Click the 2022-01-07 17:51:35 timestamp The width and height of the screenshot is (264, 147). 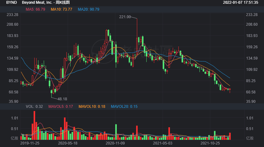coord(240,3)
